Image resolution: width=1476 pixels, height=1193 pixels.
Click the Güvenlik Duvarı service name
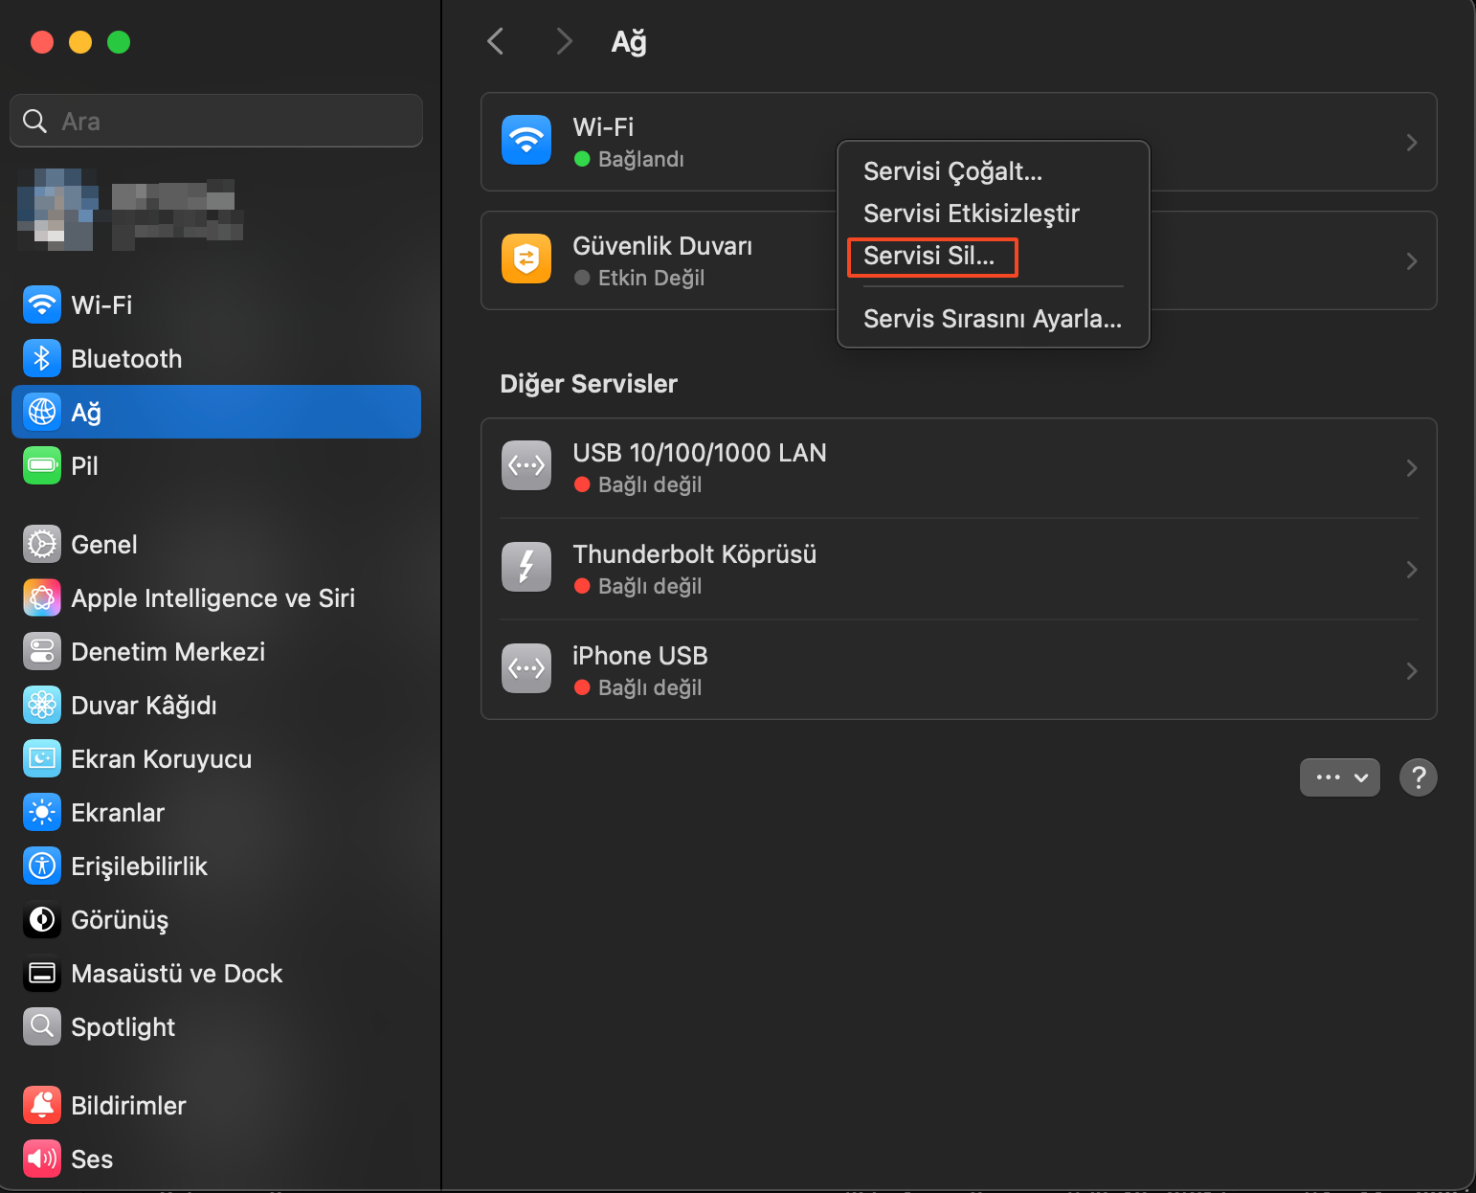662,246
